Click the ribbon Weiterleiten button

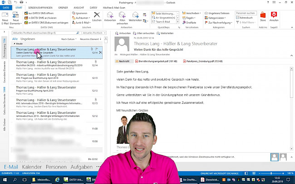[x=135, y=17]
